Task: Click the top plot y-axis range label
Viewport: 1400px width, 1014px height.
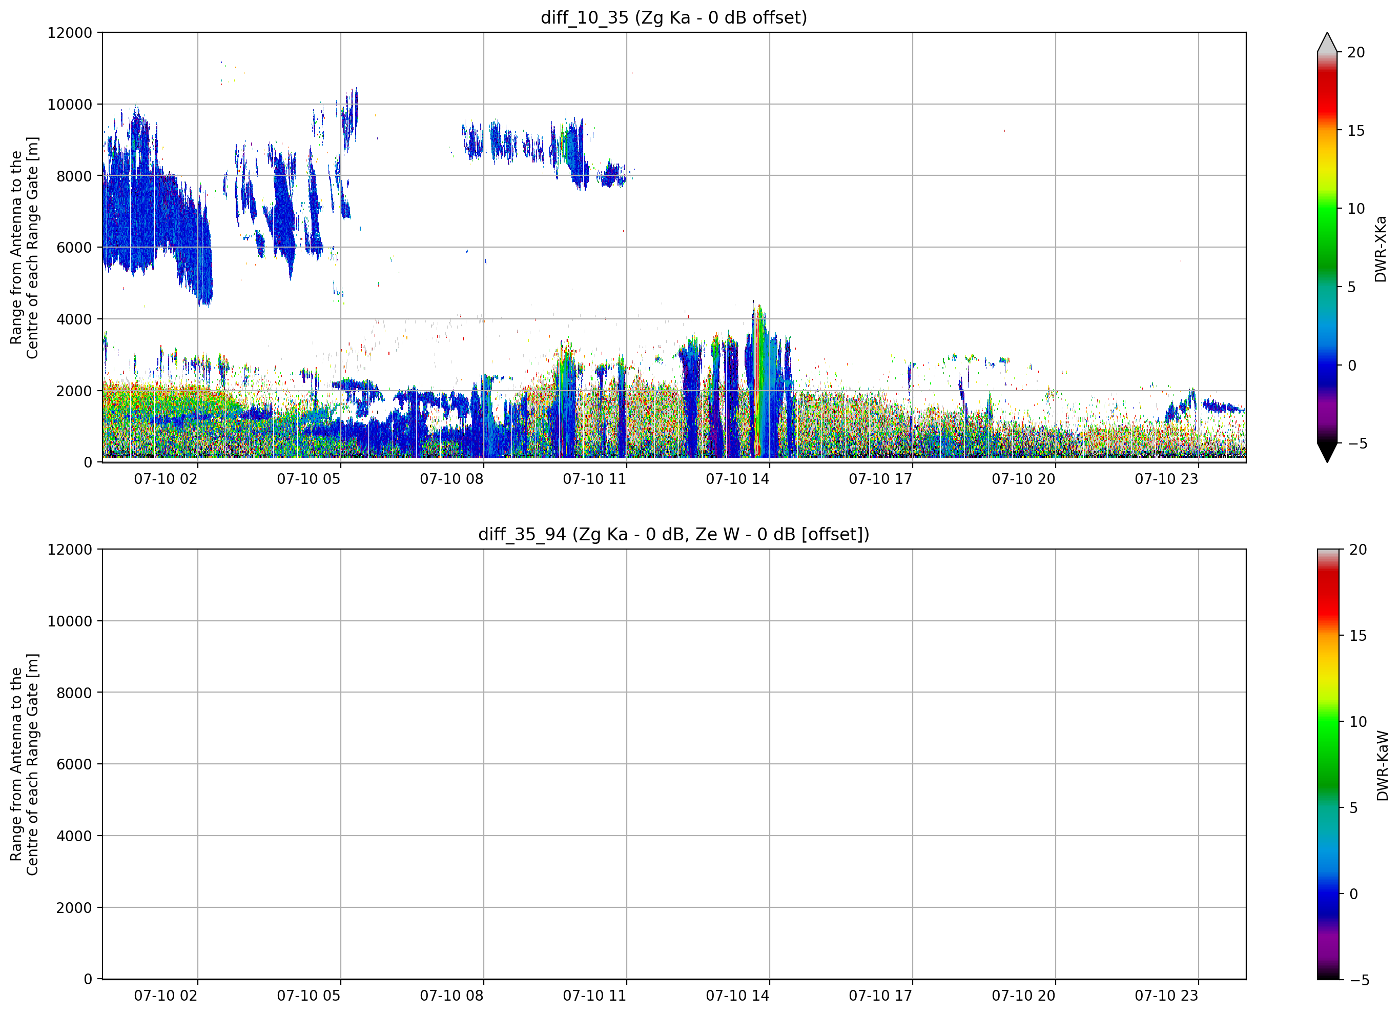Action: pos(24,248)
